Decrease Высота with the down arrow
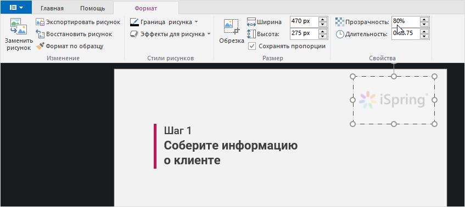The image size is (465, 207). point(322,36)
